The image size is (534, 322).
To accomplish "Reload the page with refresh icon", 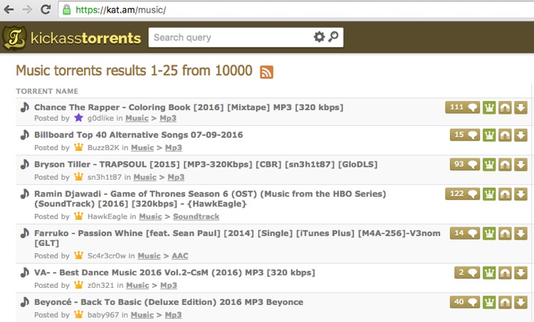I will click(x=46, y=9).
